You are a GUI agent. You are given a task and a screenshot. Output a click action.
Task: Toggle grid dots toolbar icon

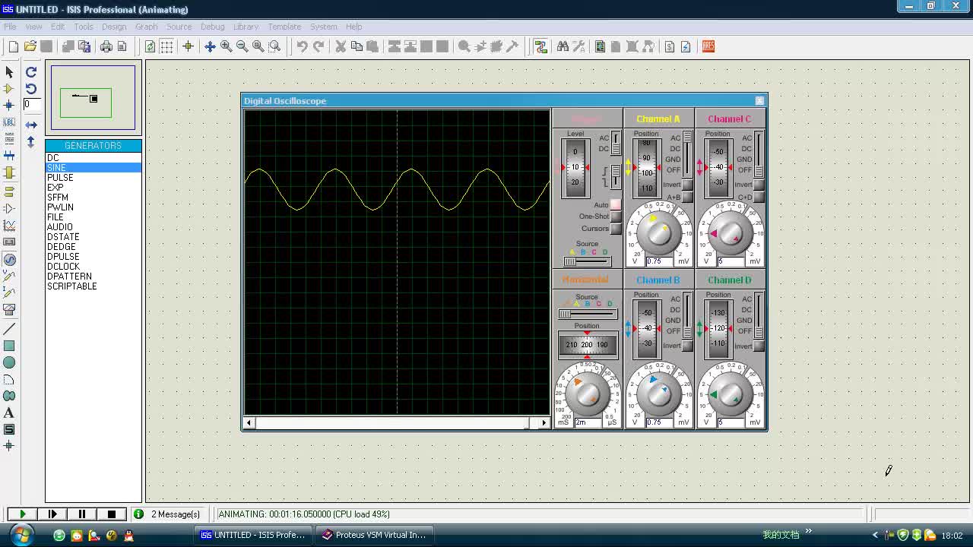[166, 46]
